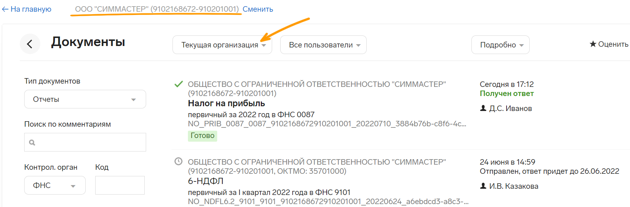Open the 6-НДФЛ report
The image size is (630, 207).
(205, 181)
